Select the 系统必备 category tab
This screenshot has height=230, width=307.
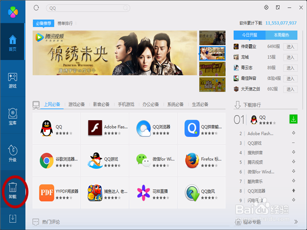176,104
